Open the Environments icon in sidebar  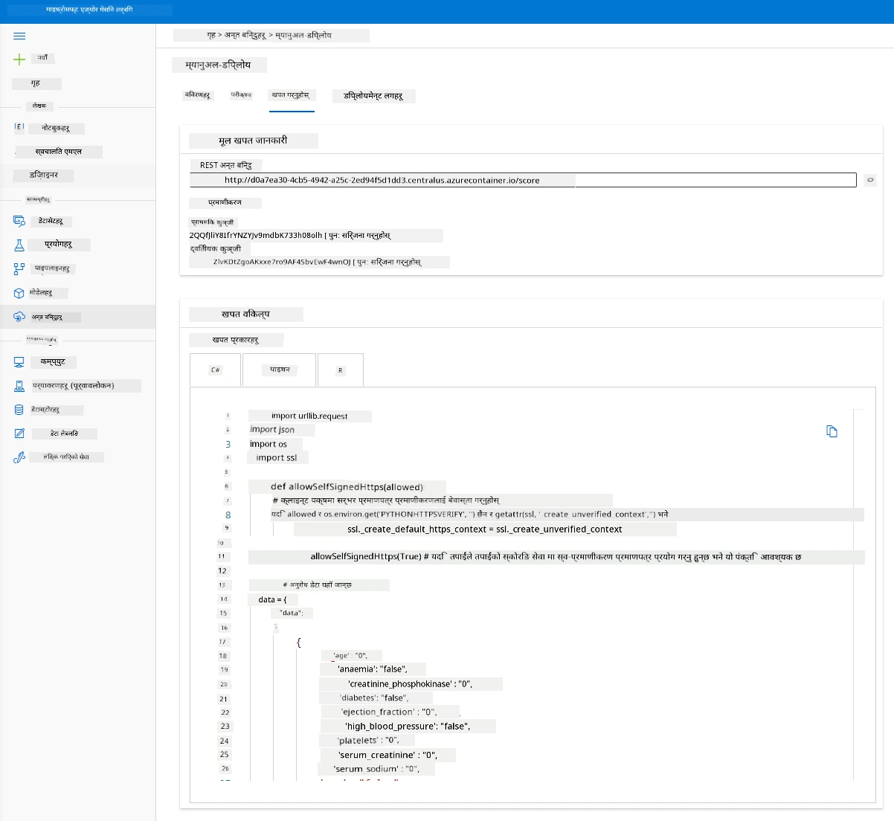point(19,386)
